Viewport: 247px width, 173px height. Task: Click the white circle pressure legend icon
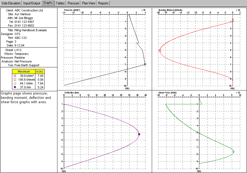click(x=15, y=76)
